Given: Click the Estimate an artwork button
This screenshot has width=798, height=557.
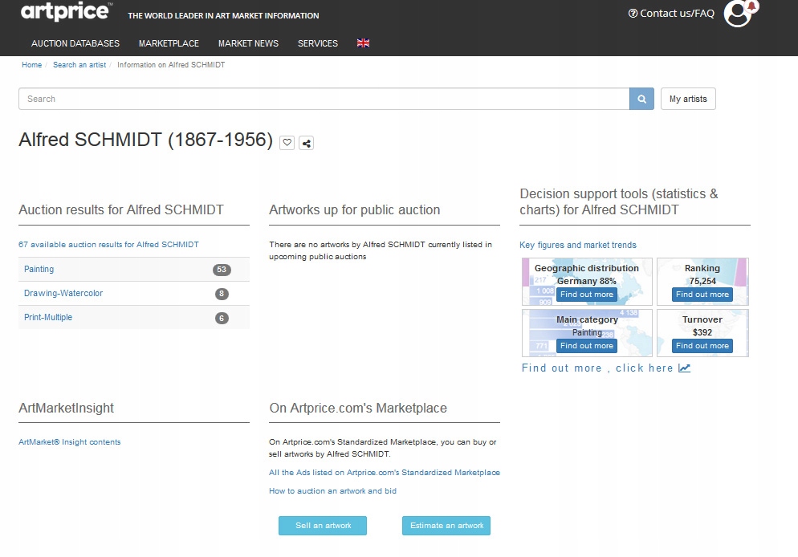Looking at the screenshot, I should tap(446, 526).
